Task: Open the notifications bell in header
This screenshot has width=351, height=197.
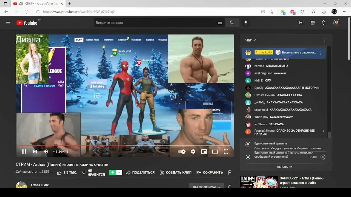Action: pos(324,23)
